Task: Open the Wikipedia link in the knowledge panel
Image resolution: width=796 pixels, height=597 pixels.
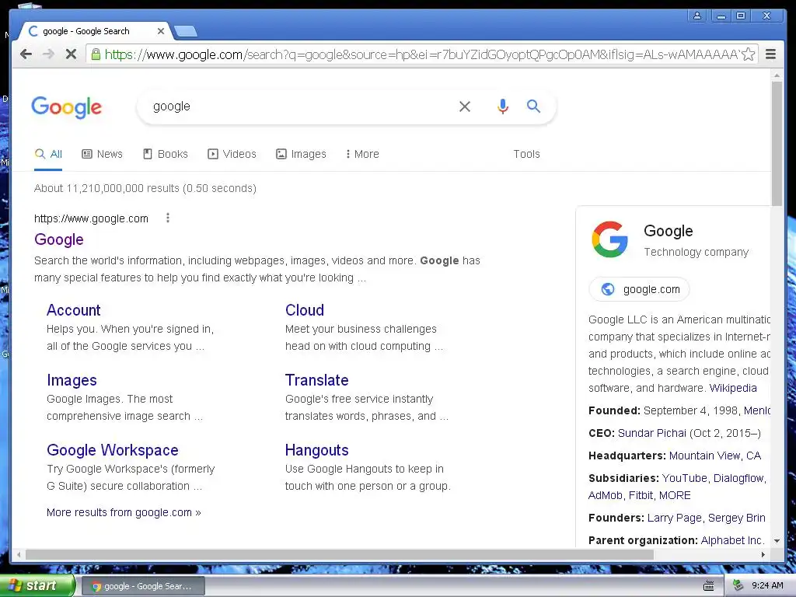Action: coord(732,388)
